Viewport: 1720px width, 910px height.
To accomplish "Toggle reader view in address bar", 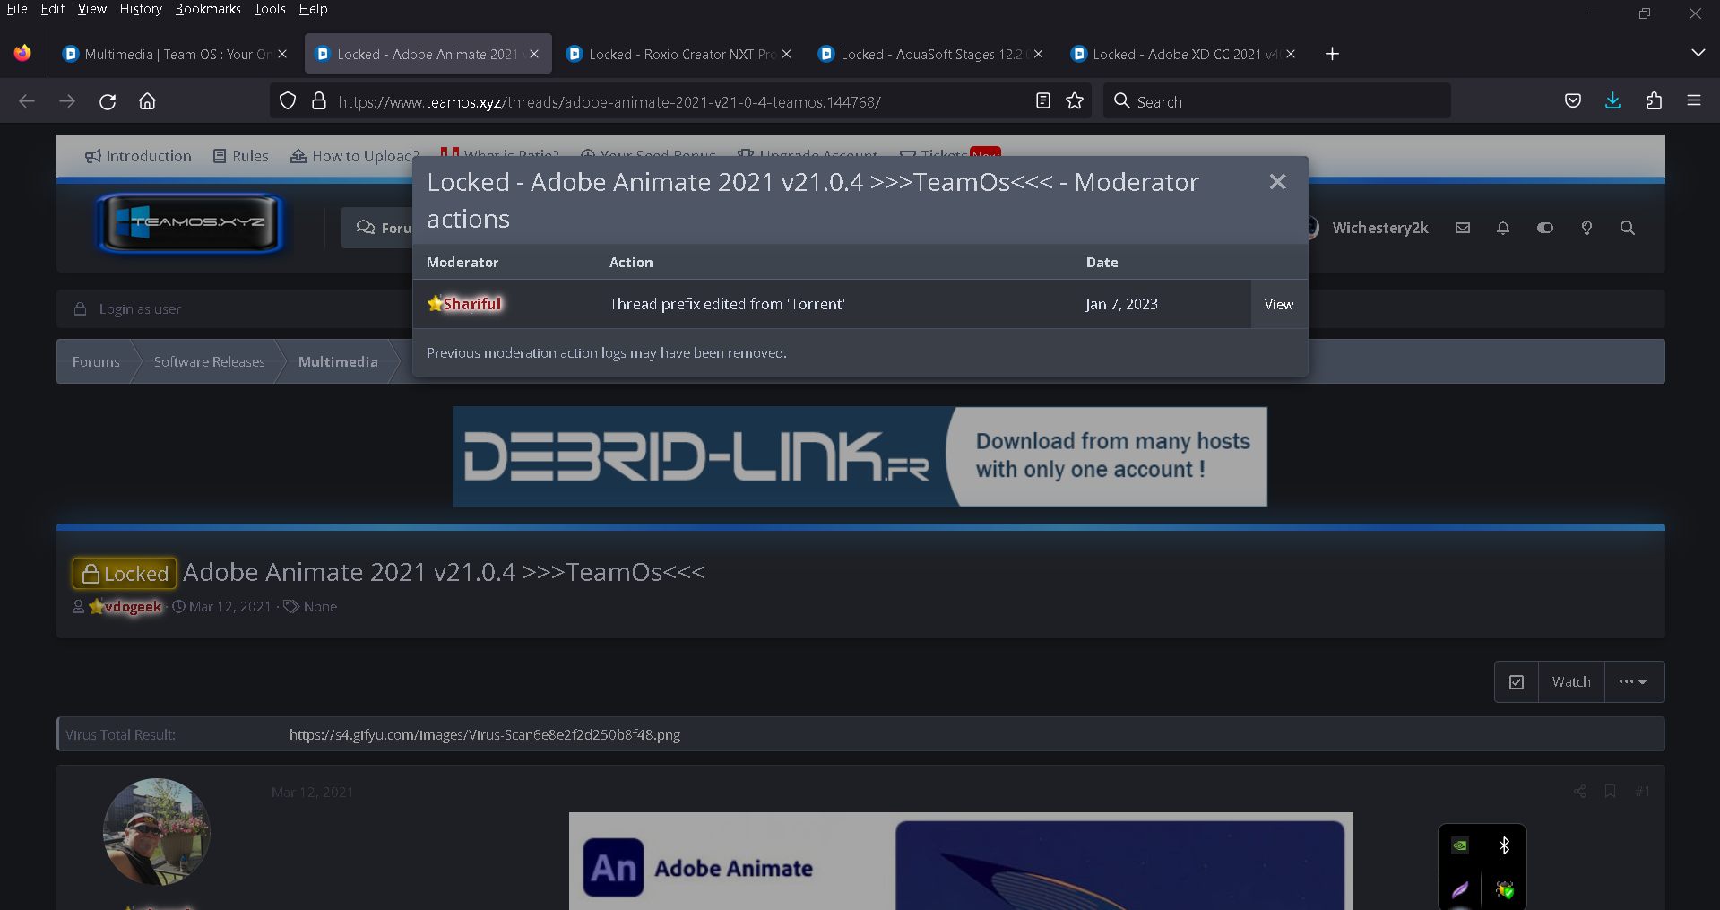I will tap(1042, 101).
